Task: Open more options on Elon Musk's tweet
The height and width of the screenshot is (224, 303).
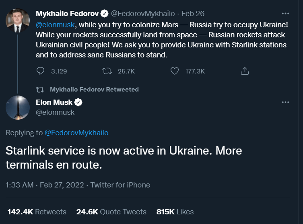Action: [x=285, y=102]
